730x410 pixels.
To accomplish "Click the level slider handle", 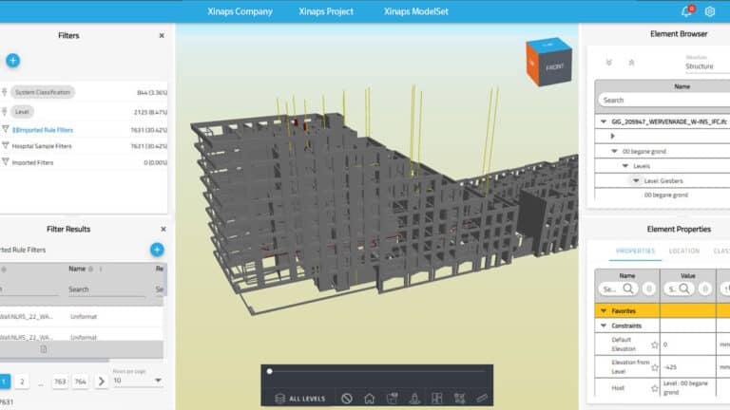I will [270, 371].
